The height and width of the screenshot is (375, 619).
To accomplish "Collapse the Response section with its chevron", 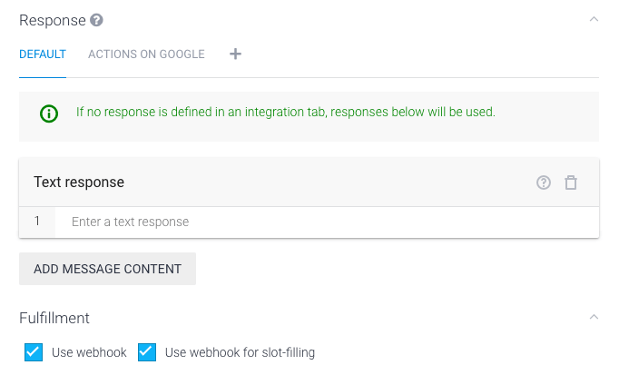I will 594,19.
